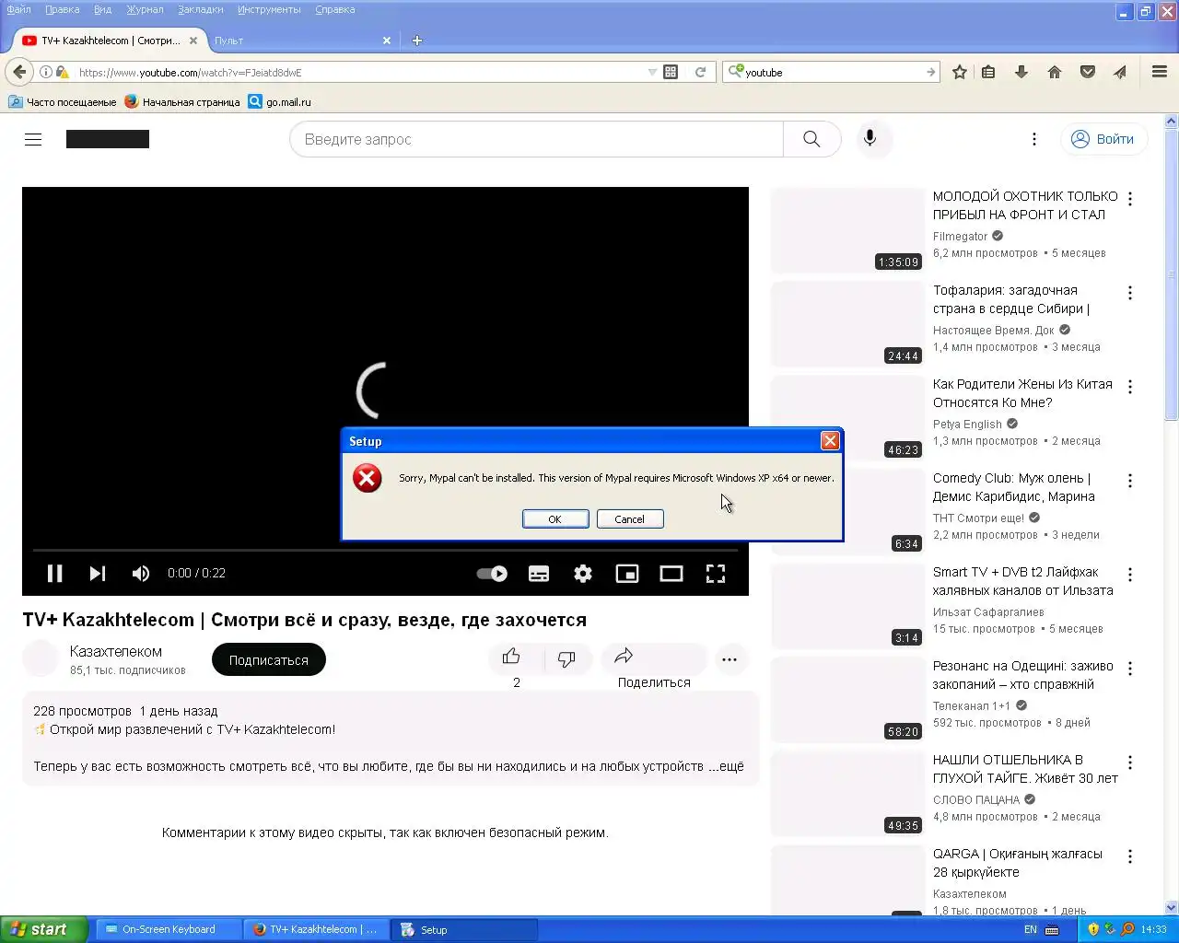The image size is (1179, 943).
Task: Expand description with ...ещё link
Action: pyautogui.click(x=726, y=766)
